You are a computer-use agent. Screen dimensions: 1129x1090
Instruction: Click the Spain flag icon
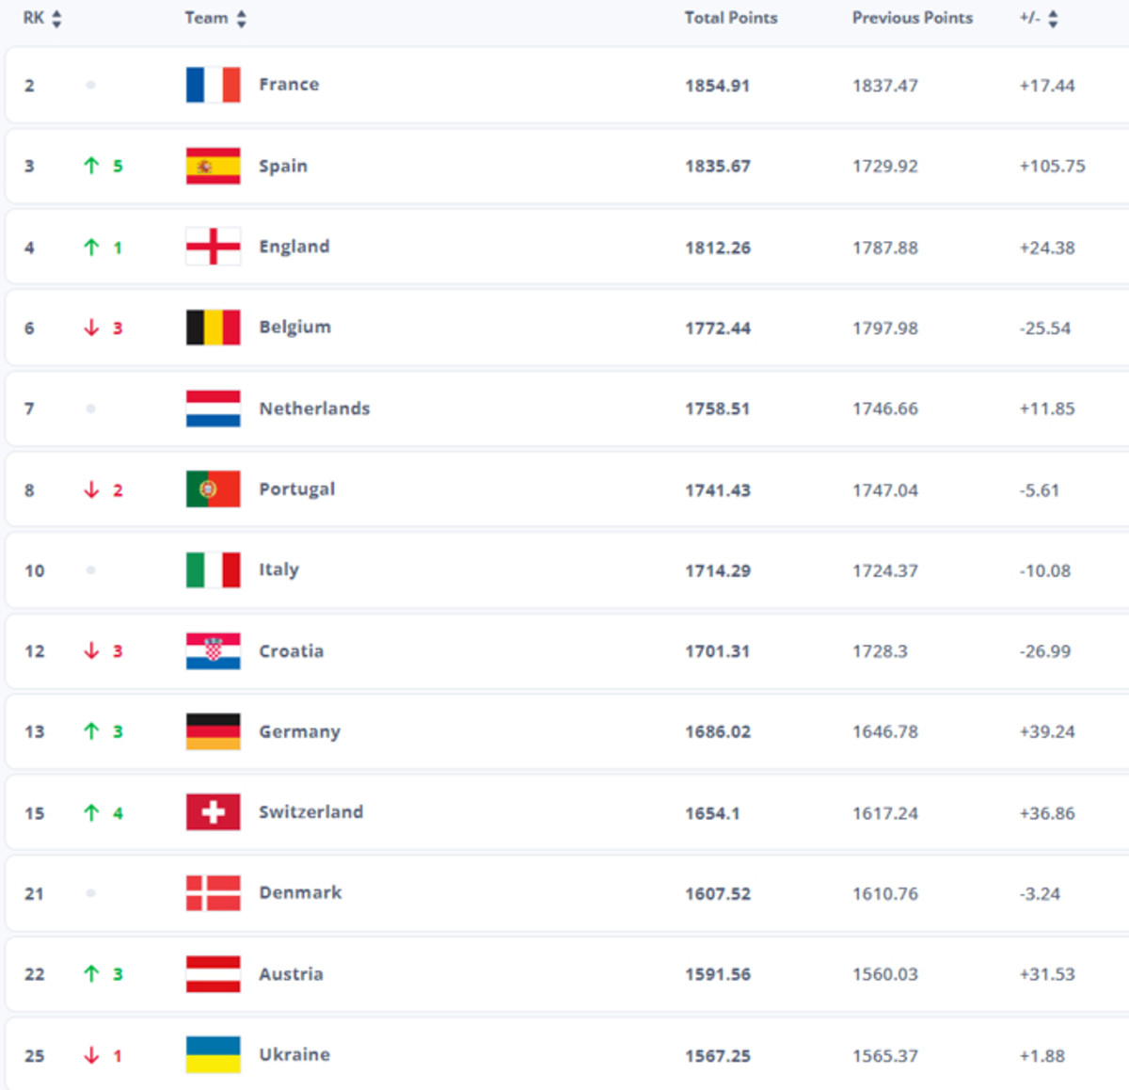click(213, 166)
